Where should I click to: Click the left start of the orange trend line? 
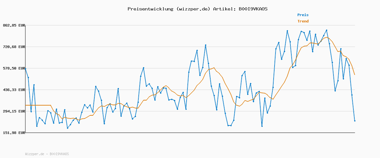pos(26,105)
